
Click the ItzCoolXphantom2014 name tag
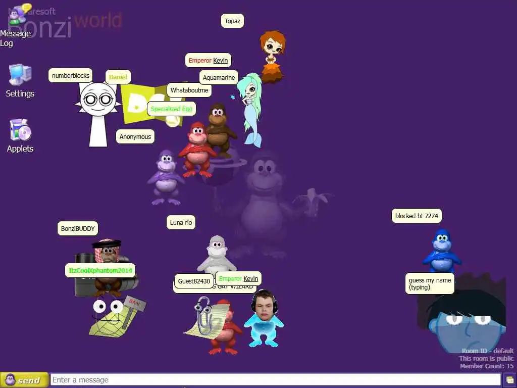tap(100, 270)
